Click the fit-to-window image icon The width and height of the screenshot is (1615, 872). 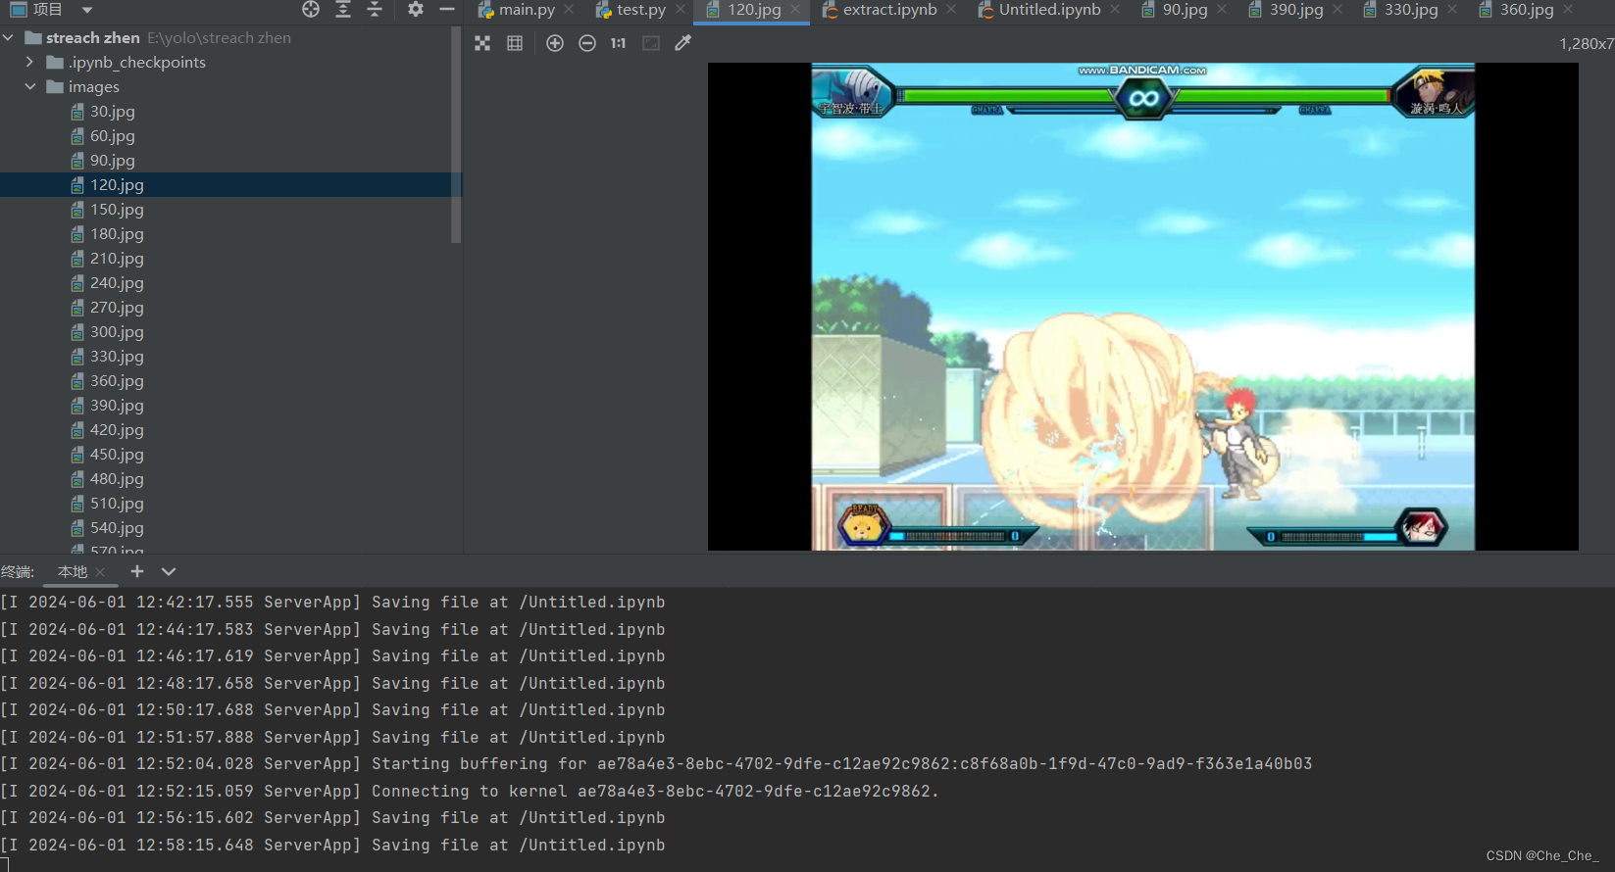pos(651,43)
